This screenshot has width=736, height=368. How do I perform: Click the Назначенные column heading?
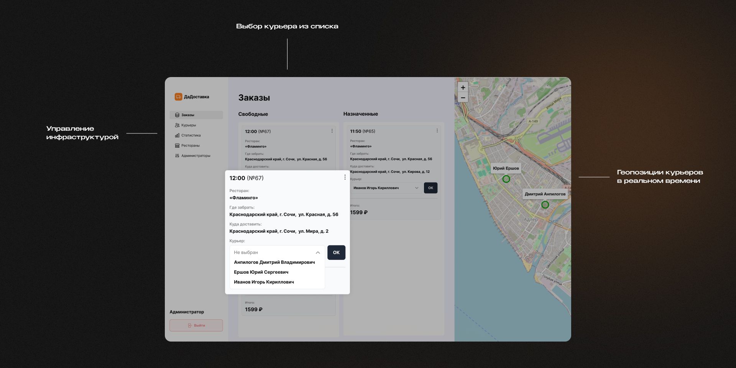tap(361, 114)
